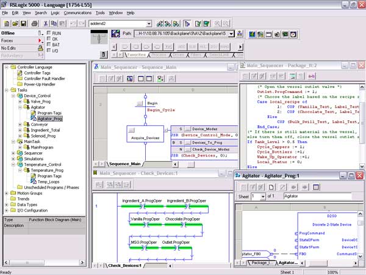The image size is (366, 275).
Task: Click the last toolbar icon in Agitator window
Action: tap(316, 187)
